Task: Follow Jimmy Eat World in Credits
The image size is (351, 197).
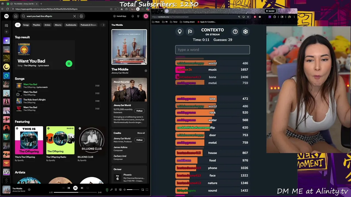Action: 140,140
